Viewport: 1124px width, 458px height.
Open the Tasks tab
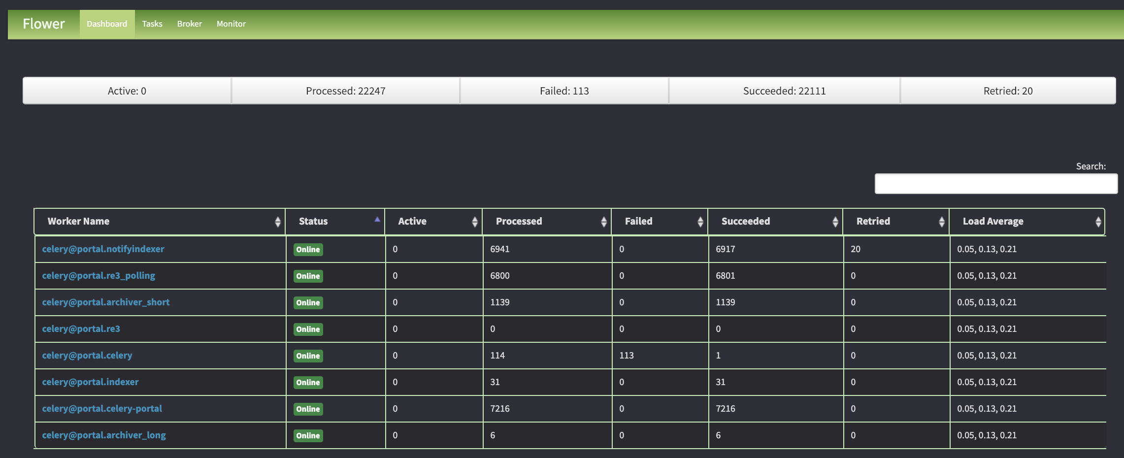click(152, 24)
